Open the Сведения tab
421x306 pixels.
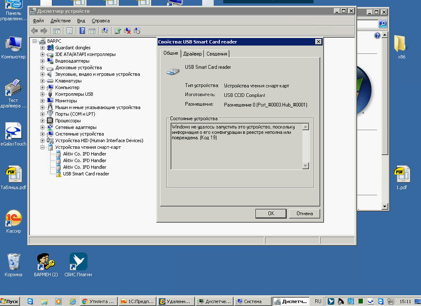[217, 54]
